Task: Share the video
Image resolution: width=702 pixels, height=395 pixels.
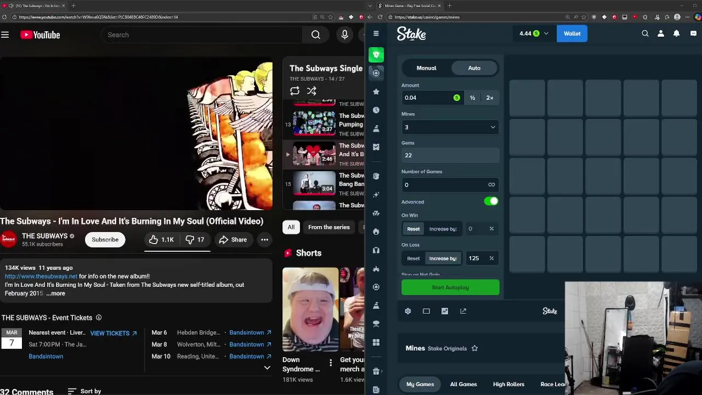Action: (233, 240)
